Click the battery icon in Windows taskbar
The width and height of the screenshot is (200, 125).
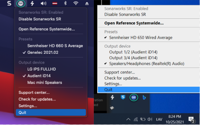tap(143, 119)
